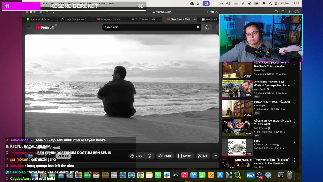This screenshot has height=182, width=323.
Task: Open options for 'FERDA ANIL YARKIN' video
Action: (294, 102)
